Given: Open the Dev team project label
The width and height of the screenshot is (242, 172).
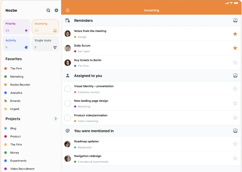Looking at the screenshot, I should point(84,51).
